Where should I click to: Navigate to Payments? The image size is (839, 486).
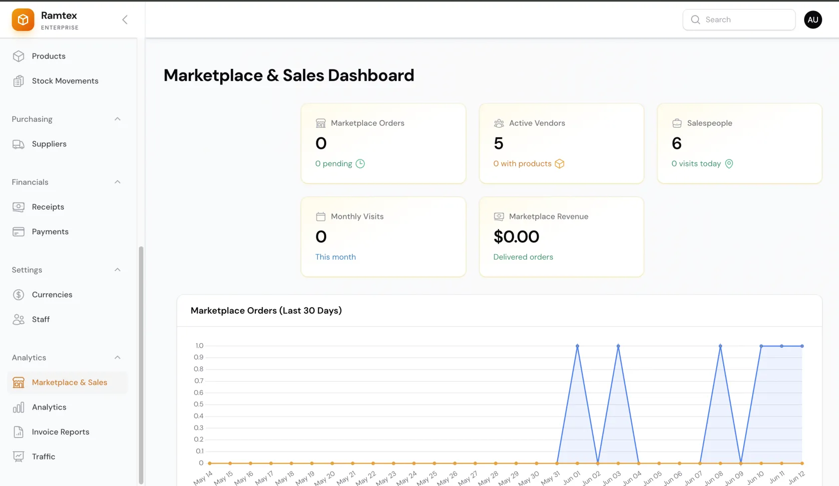pos(67,232)
